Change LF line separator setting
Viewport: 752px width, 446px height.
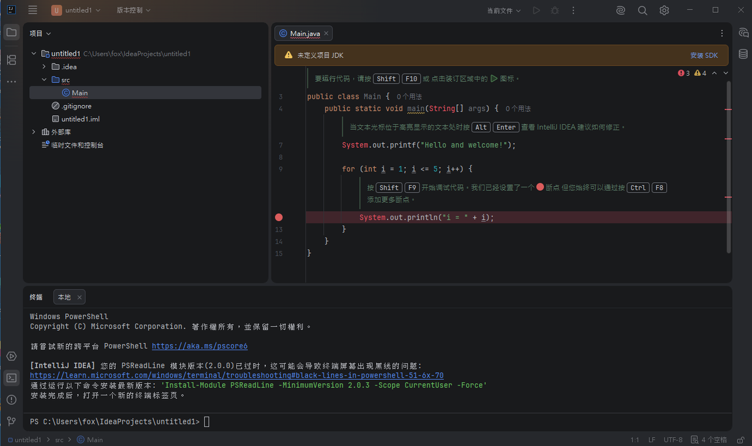pos(652,440)
